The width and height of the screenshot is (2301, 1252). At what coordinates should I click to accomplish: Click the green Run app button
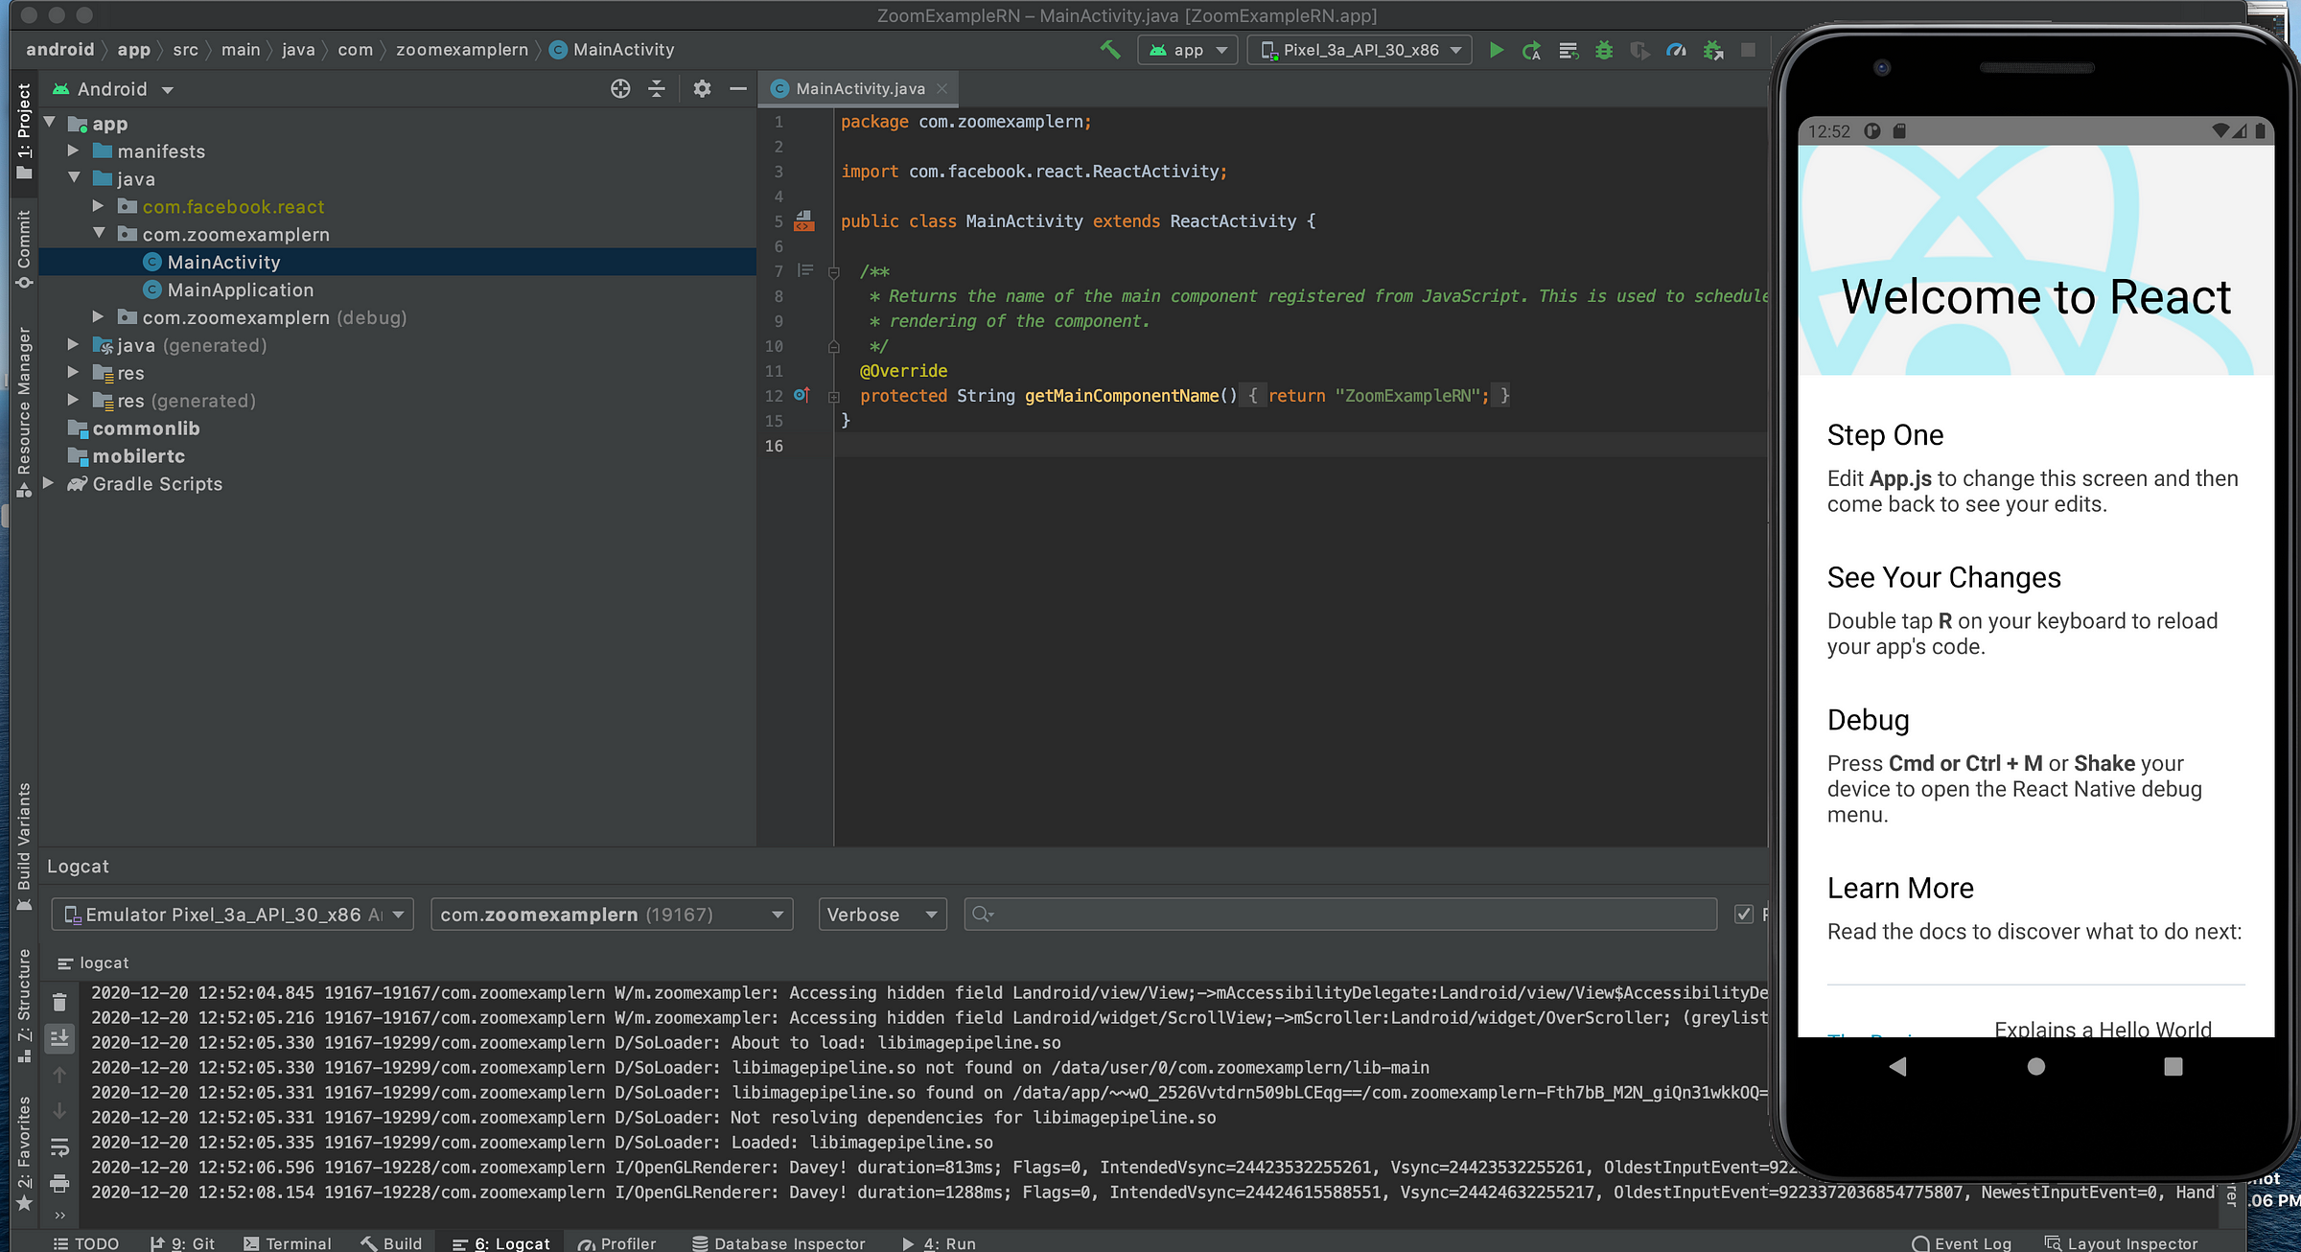tap(1496, 50)
